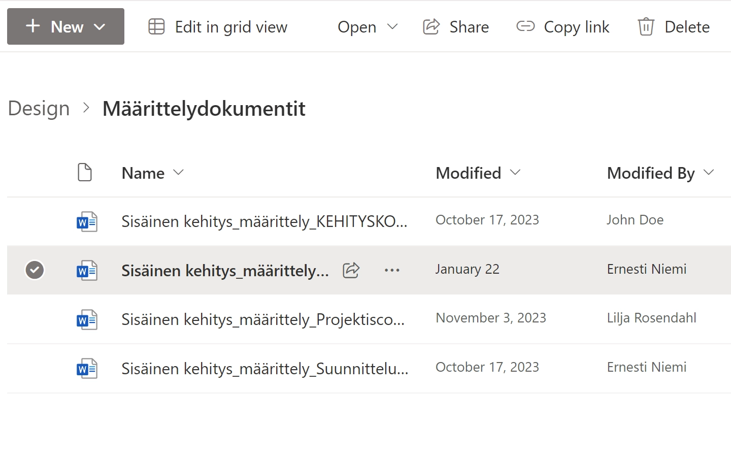731x457 pixels.
Task: Select the checkbox for the KEHITYSKO row
Action: click(x=35, y=221)
